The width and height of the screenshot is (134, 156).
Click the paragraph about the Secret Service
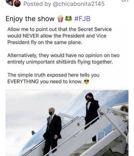pyautogui.click(x=60, y=36)
